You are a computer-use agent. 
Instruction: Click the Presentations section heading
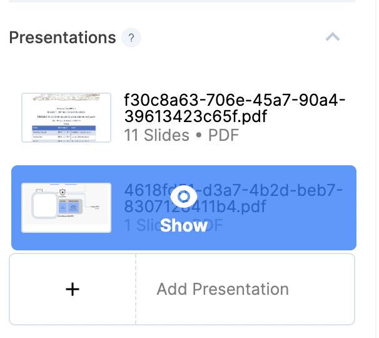point(63,38)
